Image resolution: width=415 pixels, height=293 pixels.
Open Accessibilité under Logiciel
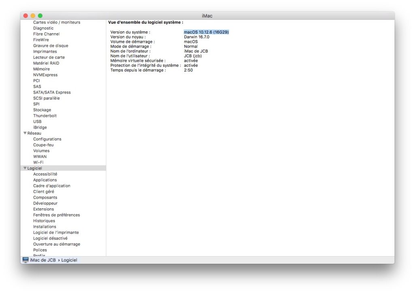click(x=45, y=174)
